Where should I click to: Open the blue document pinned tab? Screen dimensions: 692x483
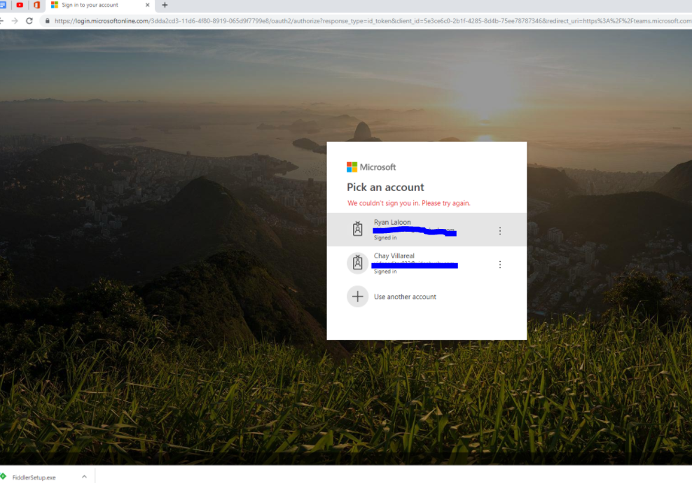pos(3,6)
